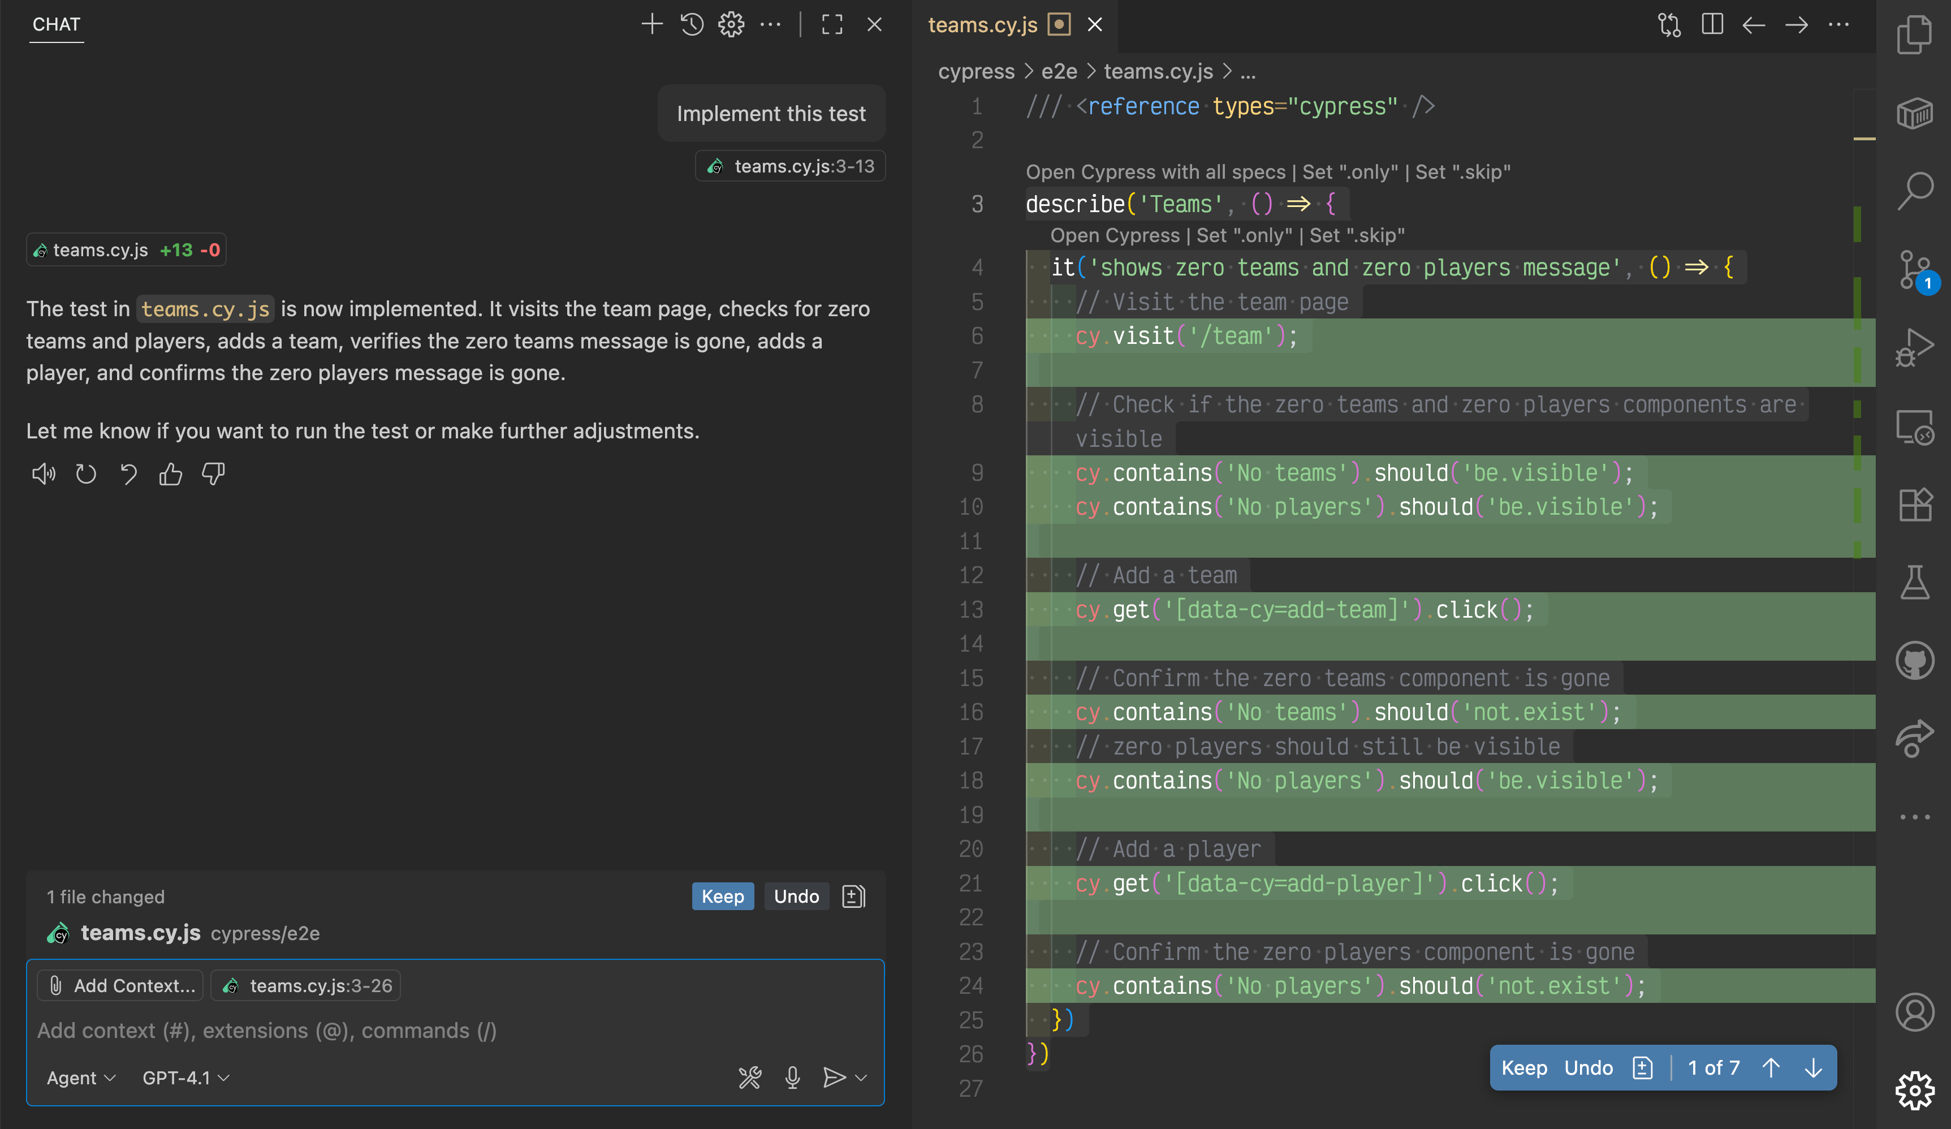This screenshot has width=1951, height=1129.
Task: Click teams.cy.js breadcrumb segment
Action: coord(1158,71)
